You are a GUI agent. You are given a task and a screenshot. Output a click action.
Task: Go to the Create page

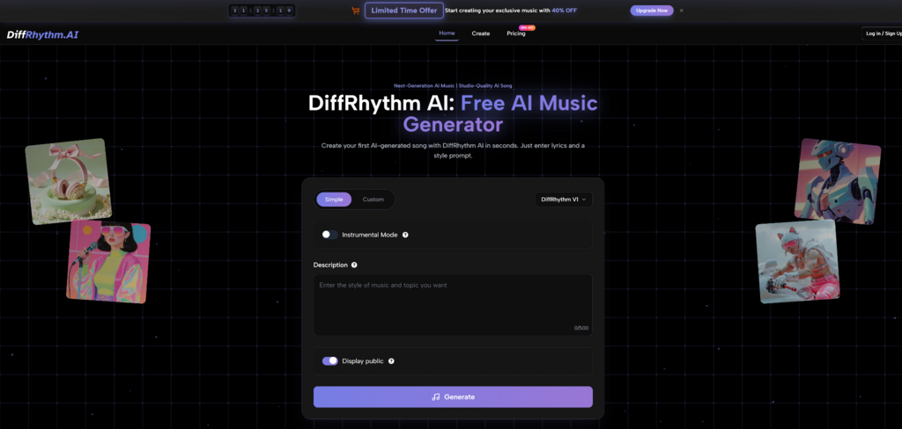point(481,33)
